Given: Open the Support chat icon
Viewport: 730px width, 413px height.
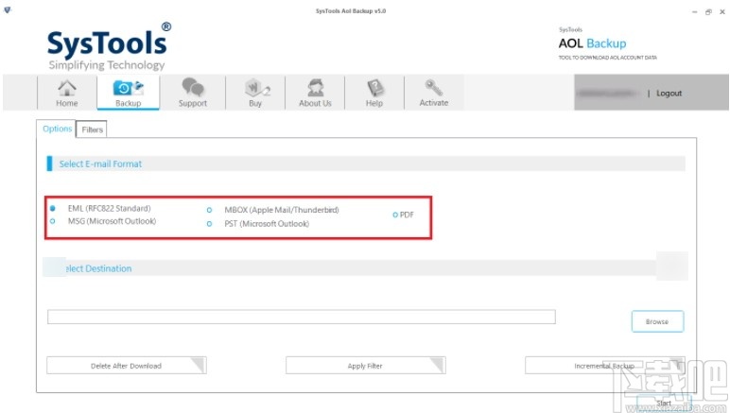Looking at the screenshot, I should coord(192,93).
